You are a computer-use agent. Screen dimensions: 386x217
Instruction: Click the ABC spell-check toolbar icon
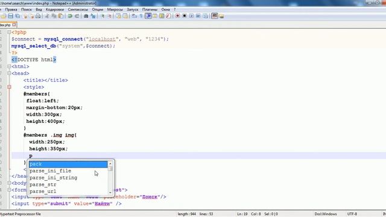(215, 16)
